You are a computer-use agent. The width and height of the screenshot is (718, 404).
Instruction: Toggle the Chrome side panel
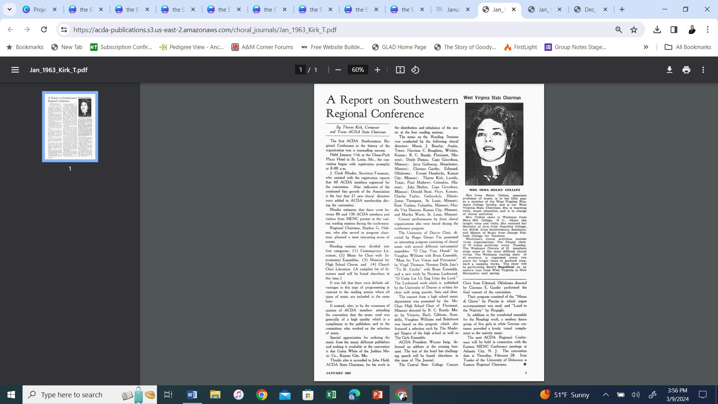(674, 30)
